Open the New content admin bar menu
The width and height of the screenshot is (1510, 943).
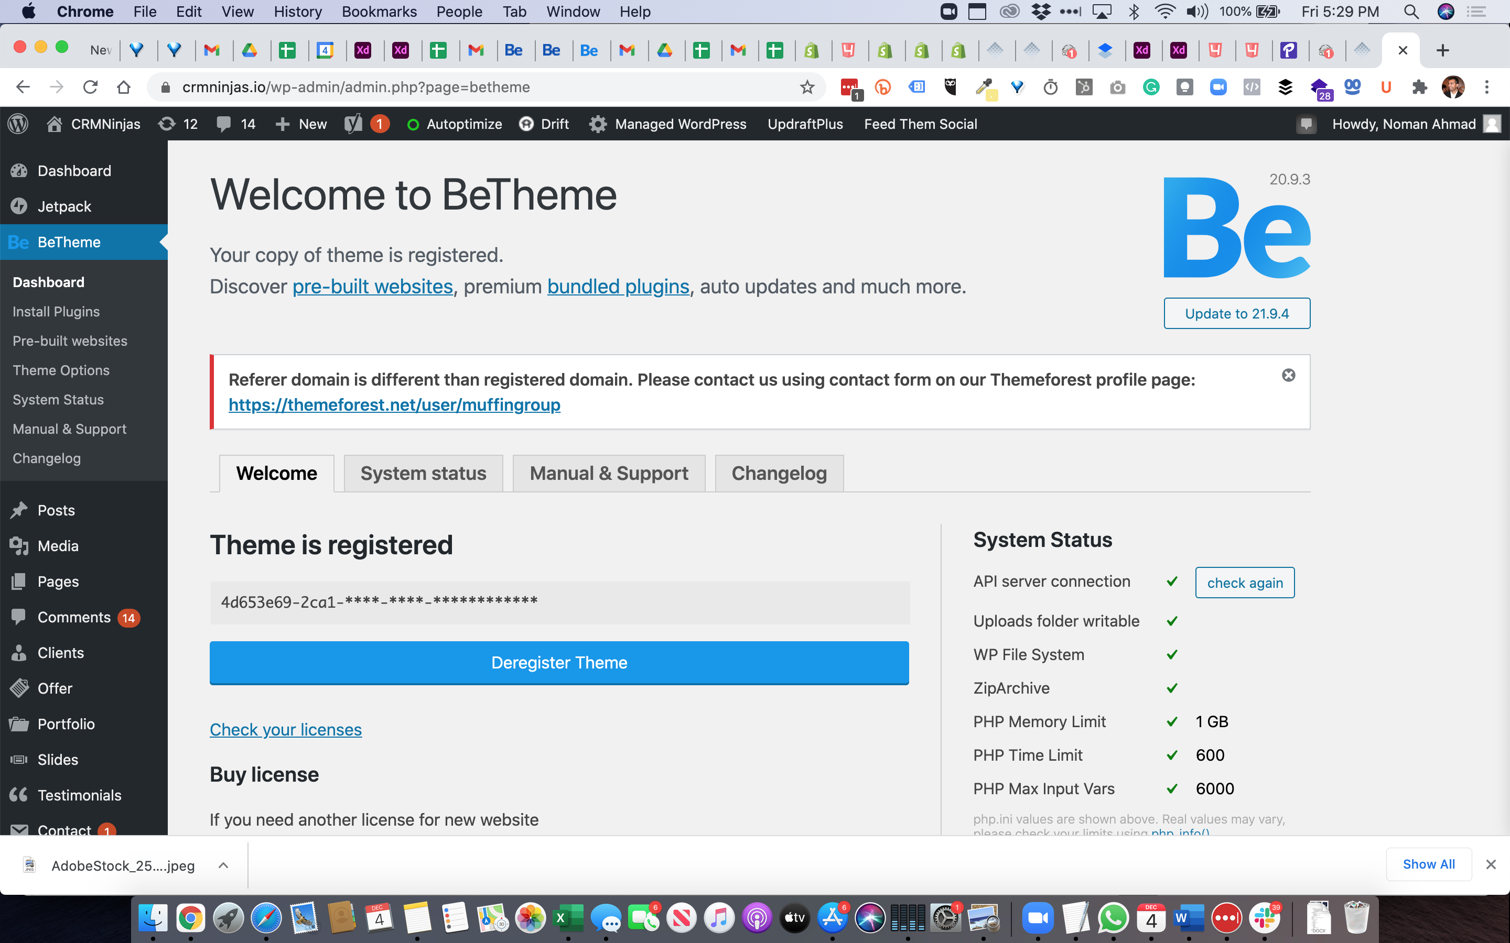(301, 124)
